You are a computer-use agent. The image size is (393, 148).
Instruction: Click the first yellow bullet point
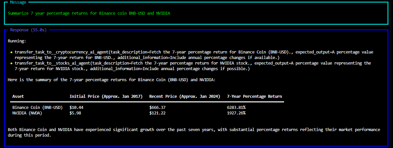pyautogui.click(x=11, y=52)
